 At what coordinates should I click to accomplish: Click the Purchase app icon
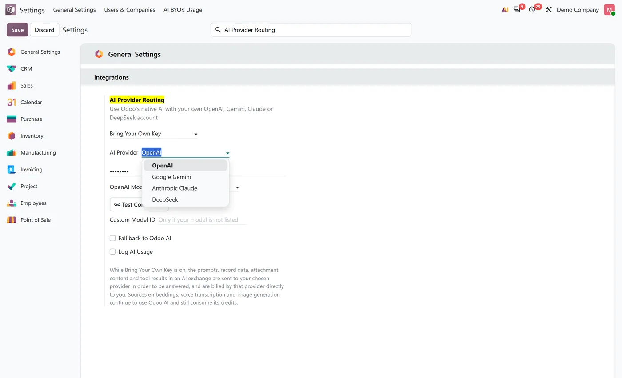coord(12,119)
